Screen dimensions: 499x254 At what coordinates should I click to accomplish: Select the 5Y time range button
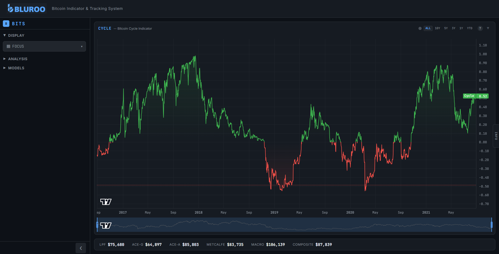446,28
